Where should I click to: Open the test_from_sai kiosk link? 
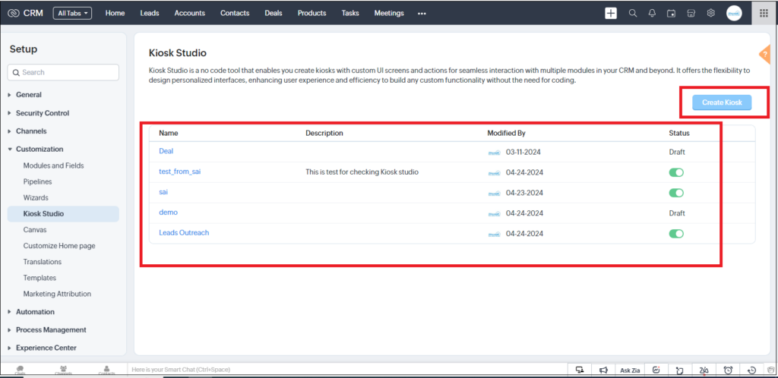pos(179,172)
